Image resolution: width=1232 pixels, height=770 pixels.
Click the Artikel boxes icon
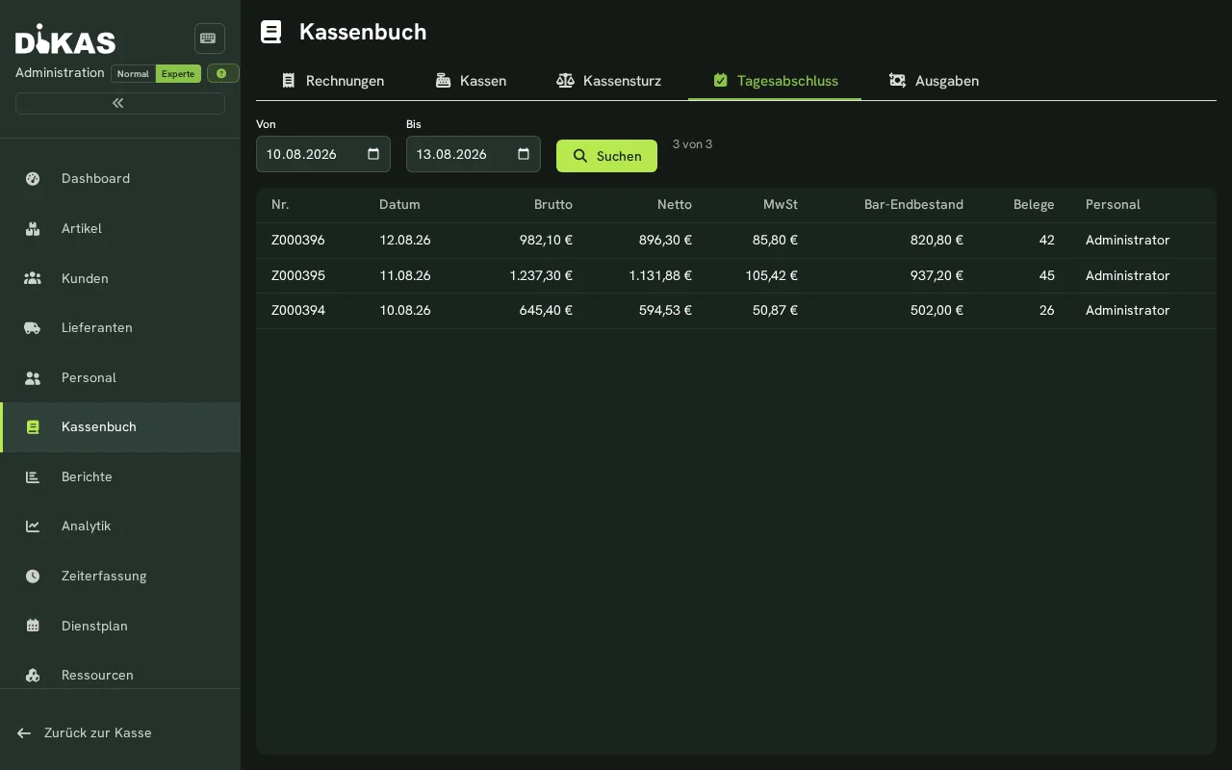[33, 228]
